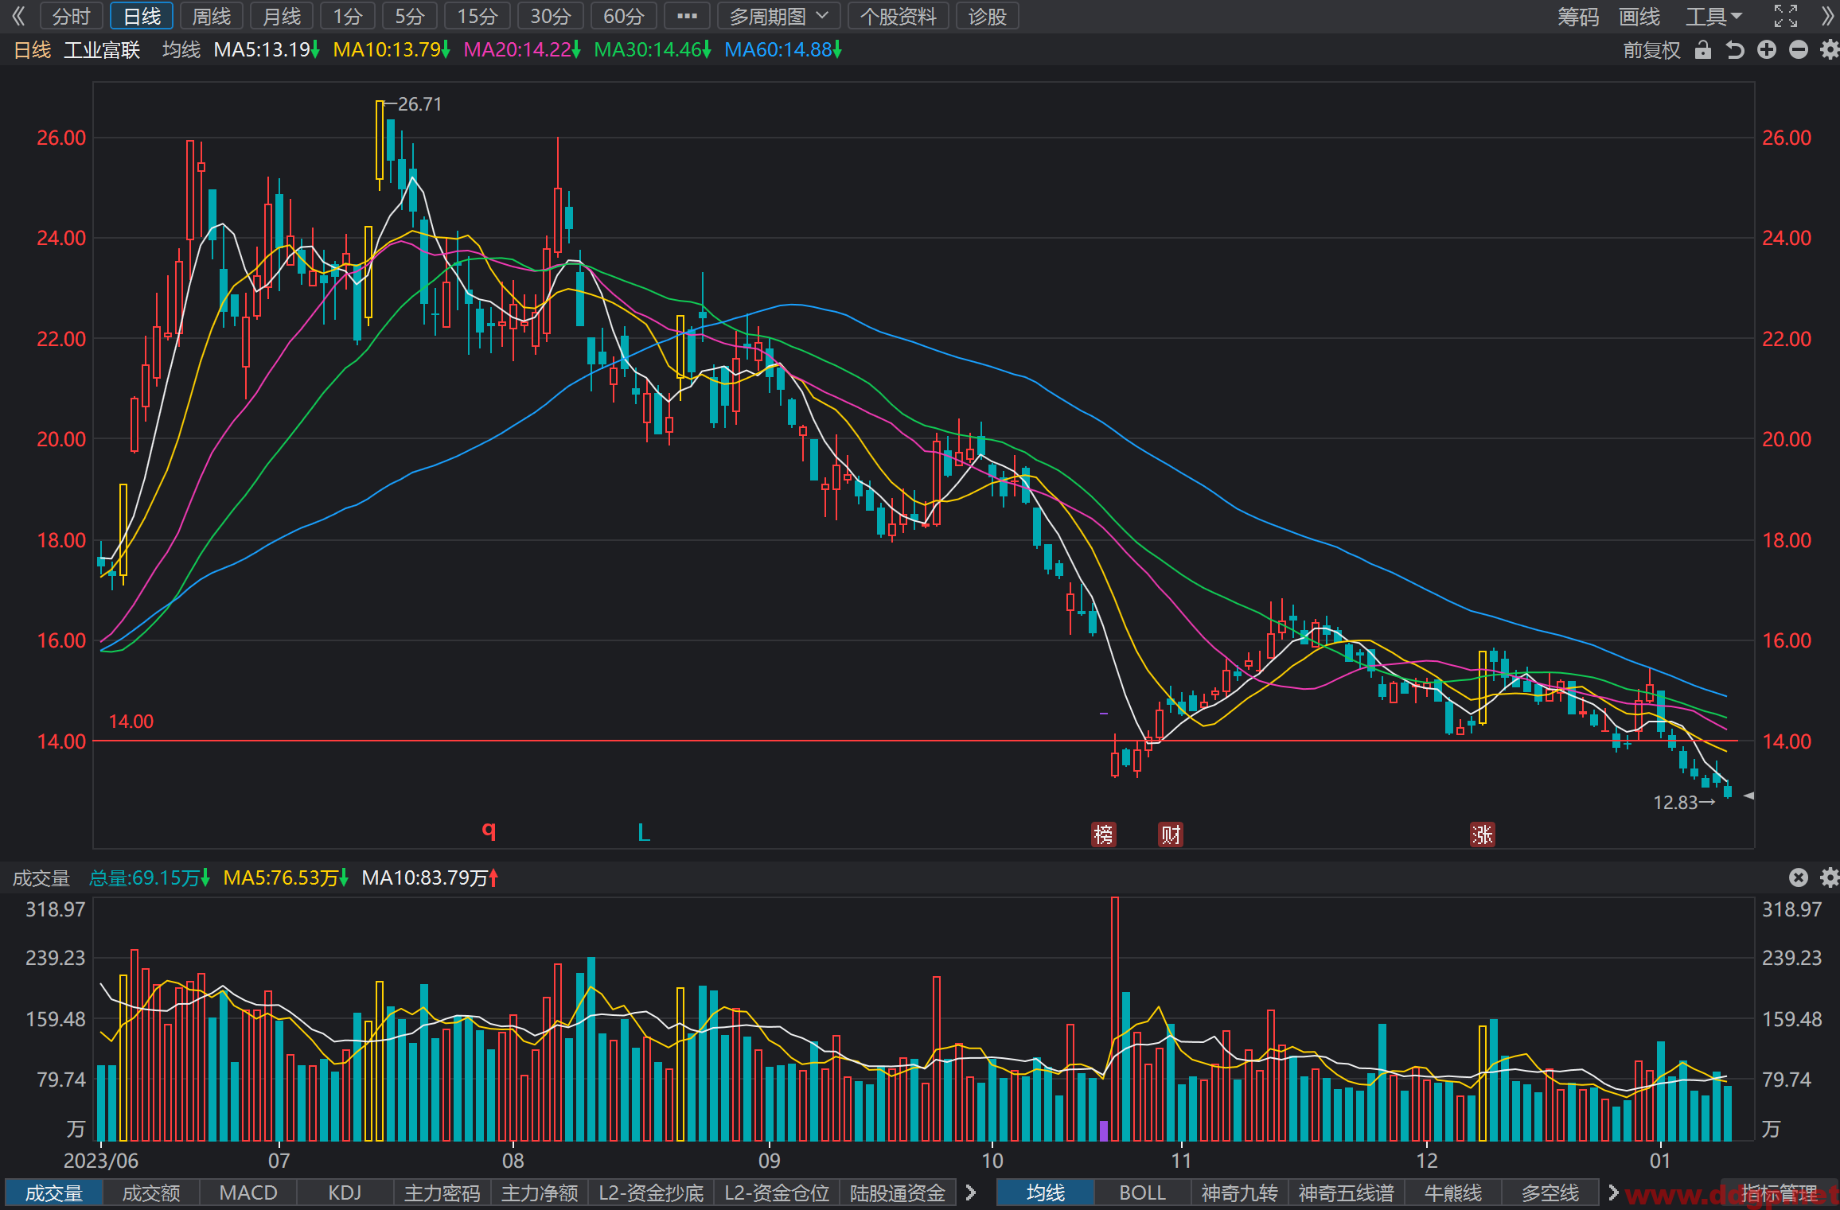
Task: Close the volume indicator panel
Action: pyautogui.click(x=1799, y=877)
